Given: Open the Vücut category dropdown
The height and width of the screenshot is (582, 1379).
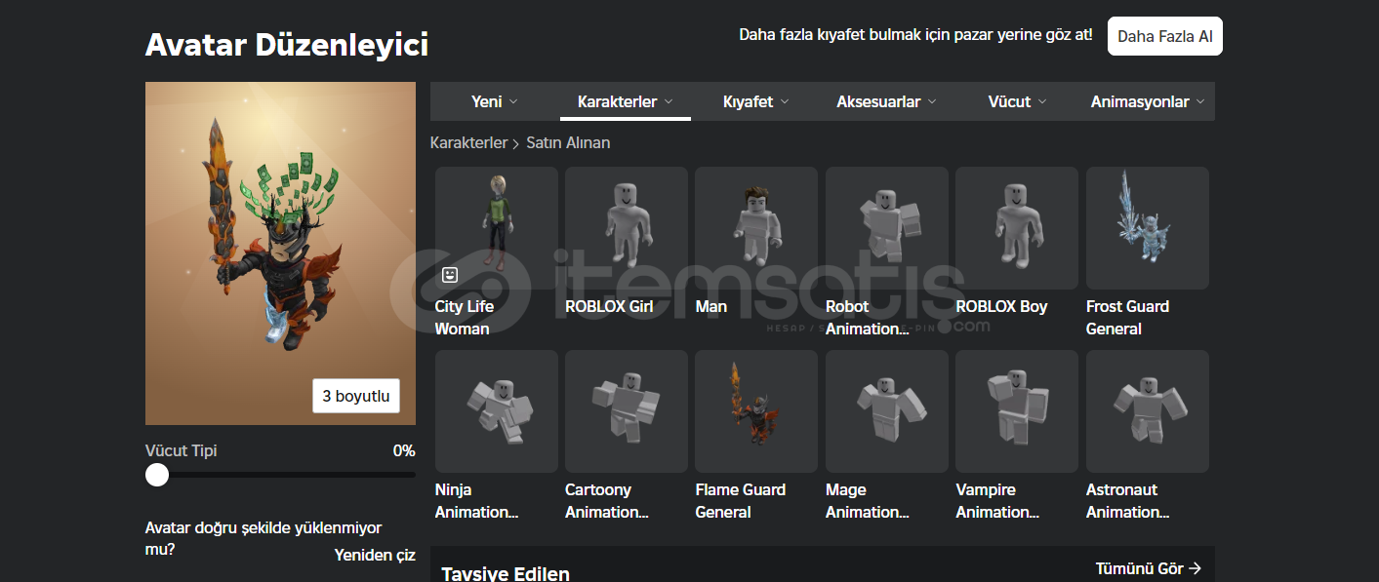Looking at the screenshot, I should (1017, 101).
